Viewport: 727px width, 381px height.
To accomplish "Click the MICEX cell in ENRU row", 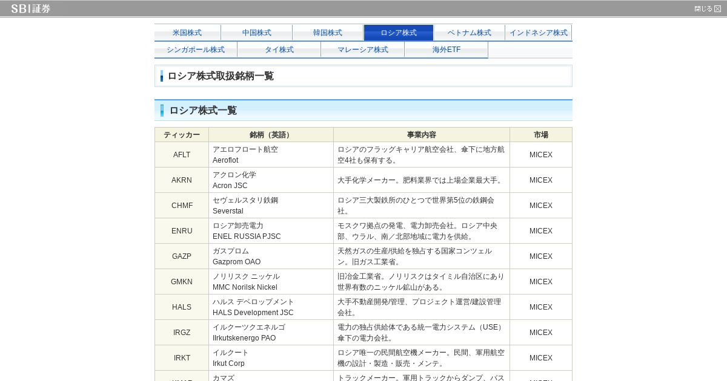I will pyautogui.click(x=541, y=231).
